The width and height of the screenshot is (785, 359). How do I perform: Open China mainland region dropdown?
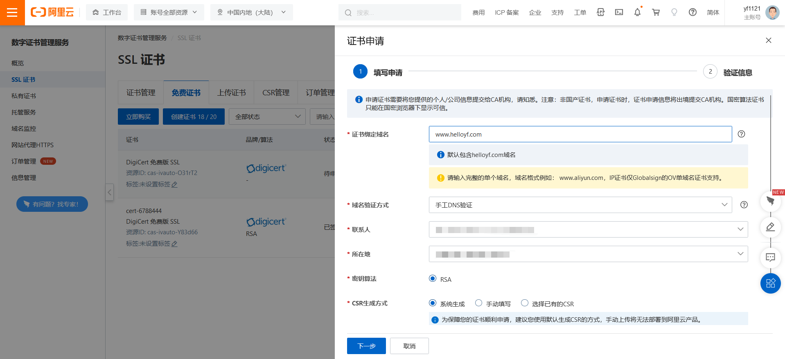pos(252,12)
